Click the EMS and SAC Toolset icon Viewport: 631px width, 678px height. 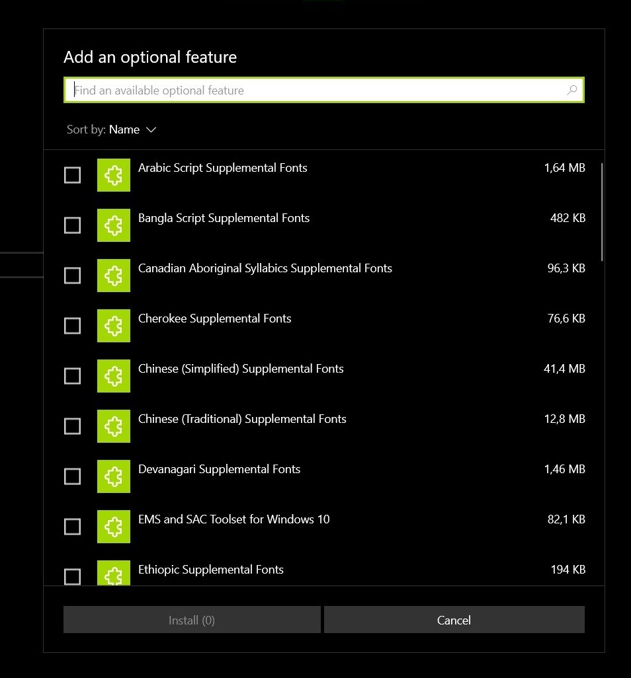coord(114,527)
